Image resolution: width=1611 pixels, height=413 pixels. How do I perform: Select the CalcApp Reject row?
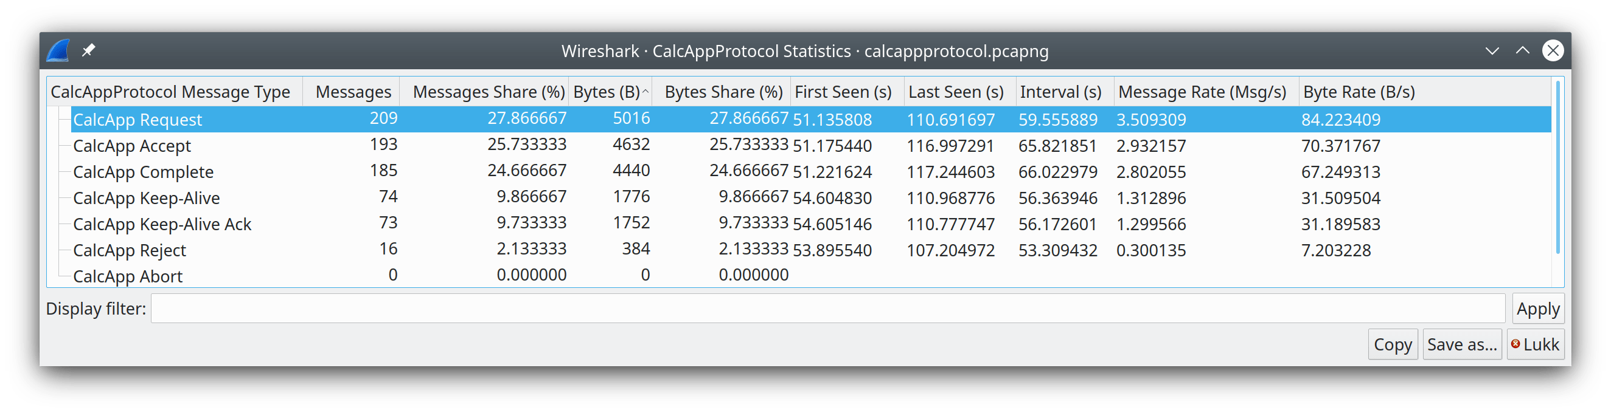(130, 251)
